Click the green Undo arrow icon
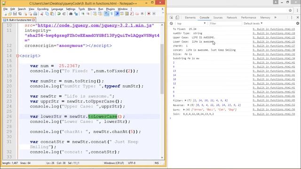 [x=59, y=14]
